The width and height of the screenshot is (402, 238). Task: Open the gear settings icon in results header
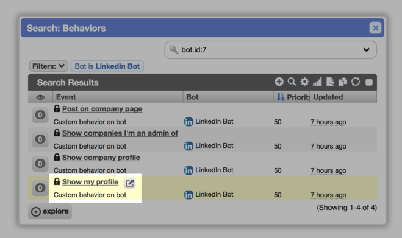tap(304, 82)
